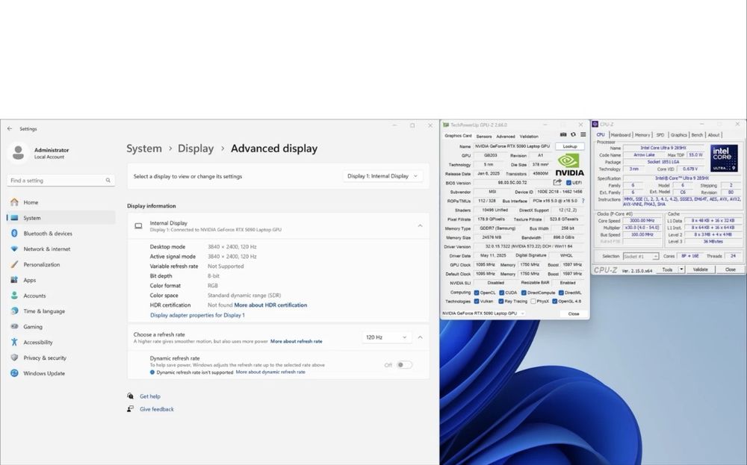Click the Get help icon
Viewport: 747px width, 465px height.
pos(131,396)
